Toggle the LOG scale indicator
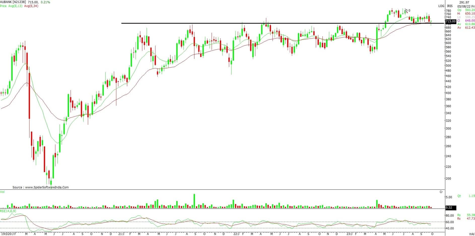The image size is (475, 236). coord(441,6)
